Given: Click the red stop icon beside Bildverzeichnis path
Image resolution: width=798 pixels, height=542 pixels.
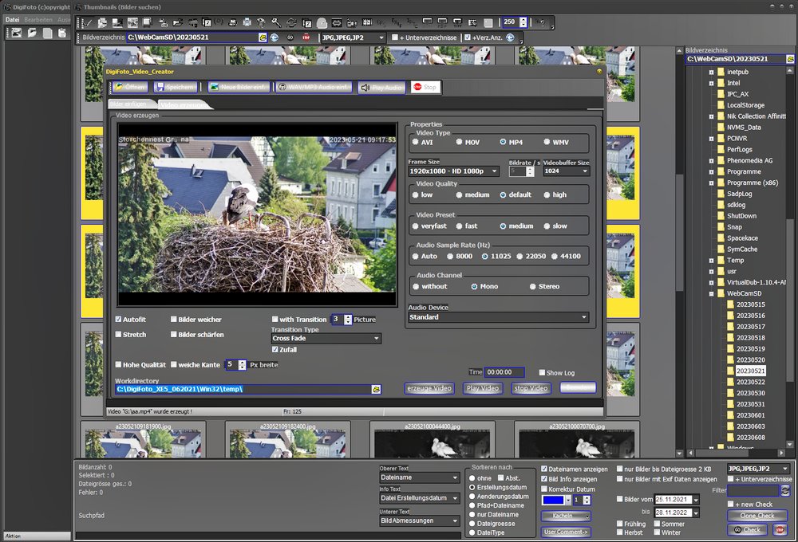Looking at the screenshot, I should [306, 37].
